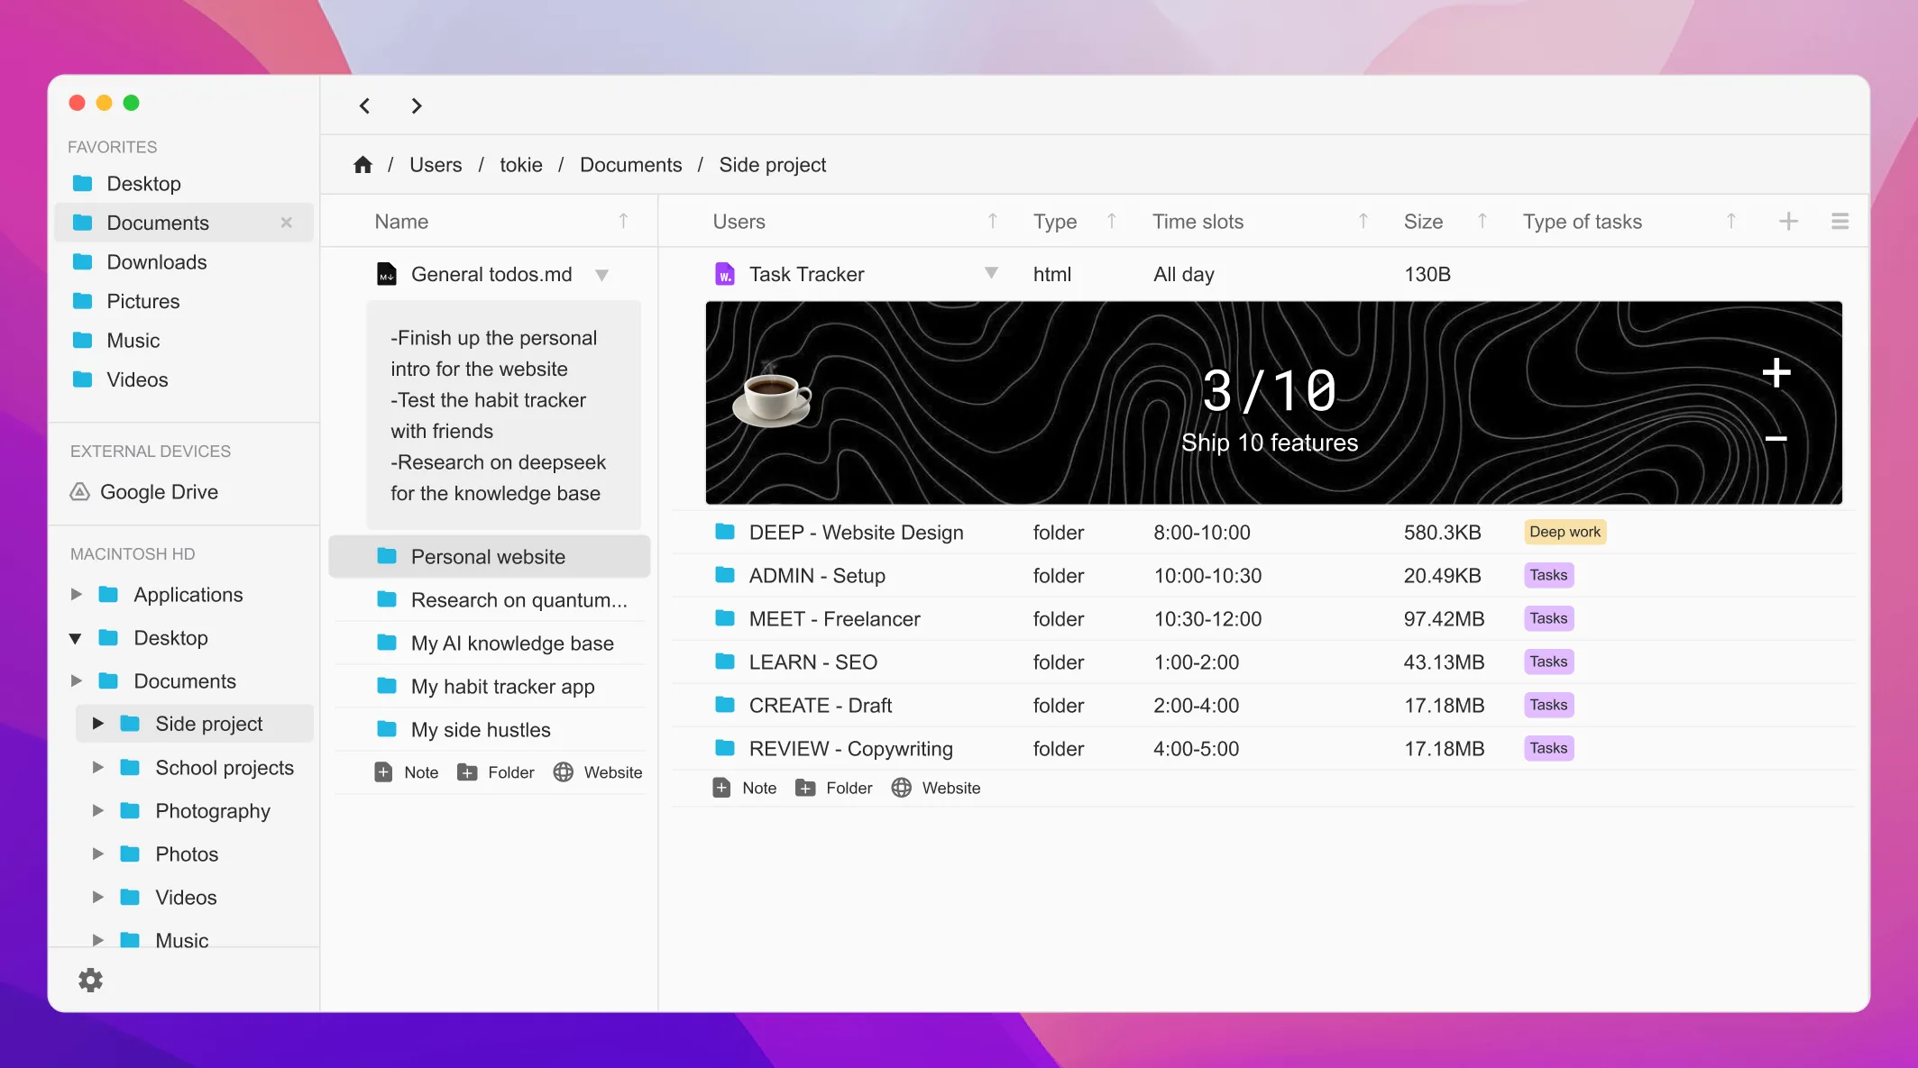Click the back navigation arrow
Viewport: 1918px width, 1068px height.
[x=364, y=106]
